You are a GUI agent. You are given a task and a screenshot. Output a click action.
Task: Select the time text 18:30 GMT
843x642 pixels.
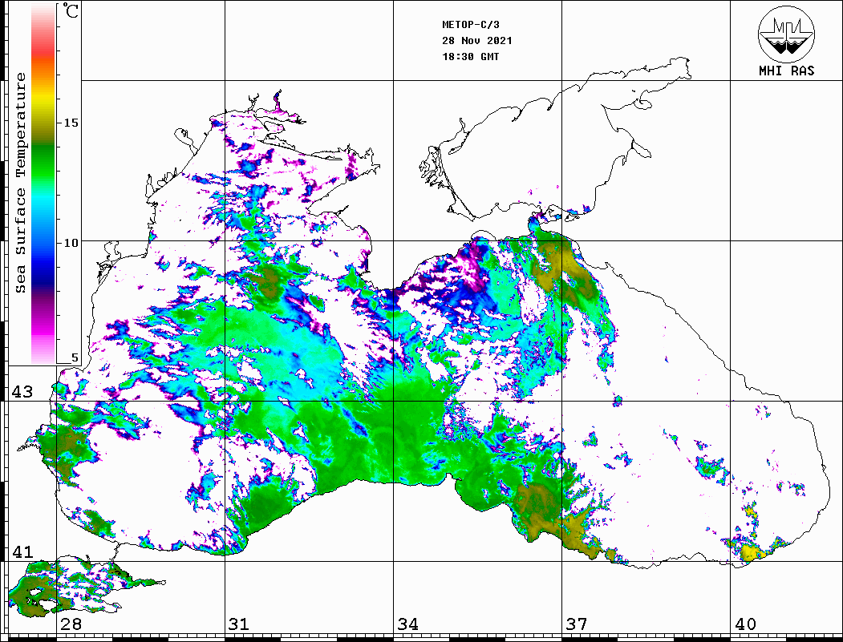point(470,56)
